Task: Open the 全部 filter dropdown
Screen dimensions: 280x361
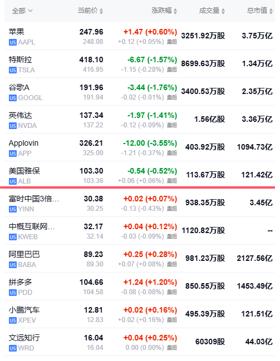Action: (x=22, y=11)
